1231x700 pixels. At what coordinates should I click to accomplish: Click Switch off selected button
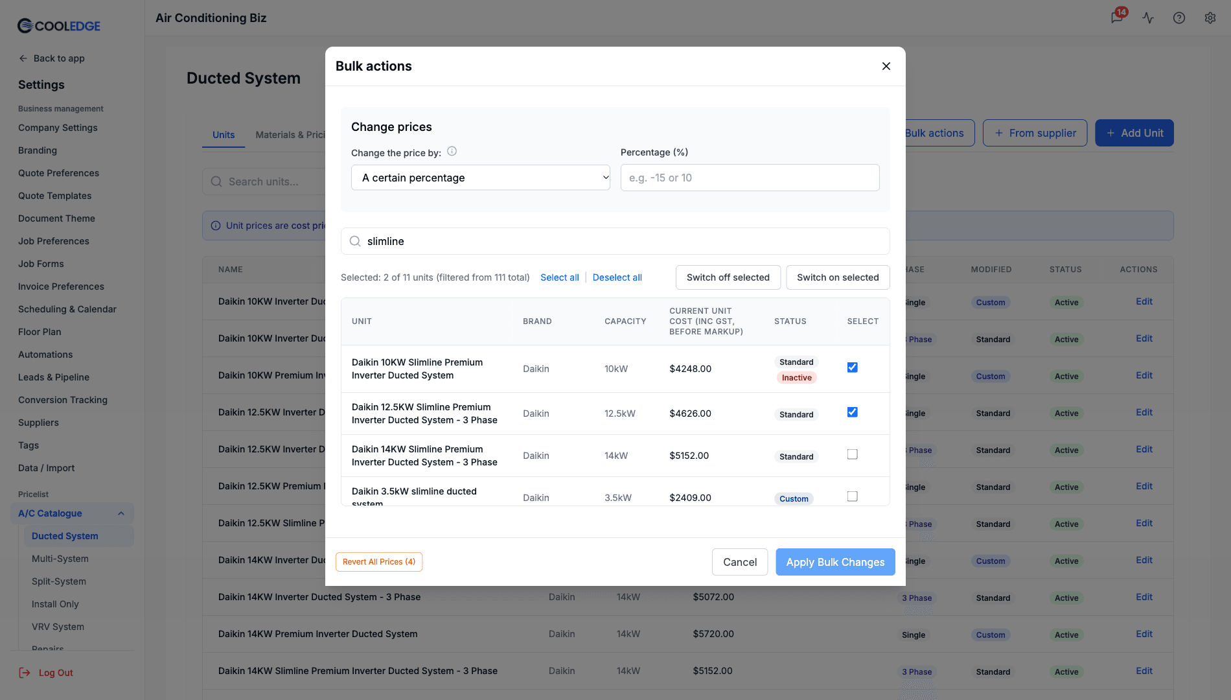[x=728, y=277]
